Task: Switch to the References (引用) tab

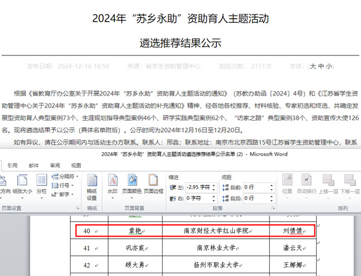Action: tap(12, 165)
